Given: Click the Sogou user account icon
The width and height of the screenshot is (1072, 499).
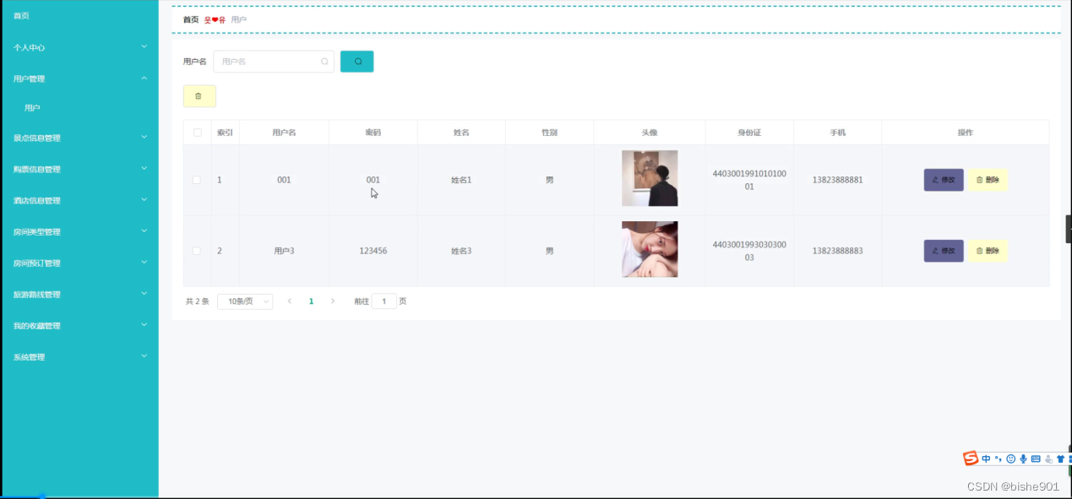Looking at the screenshot, I should (x=1048, y=459).
